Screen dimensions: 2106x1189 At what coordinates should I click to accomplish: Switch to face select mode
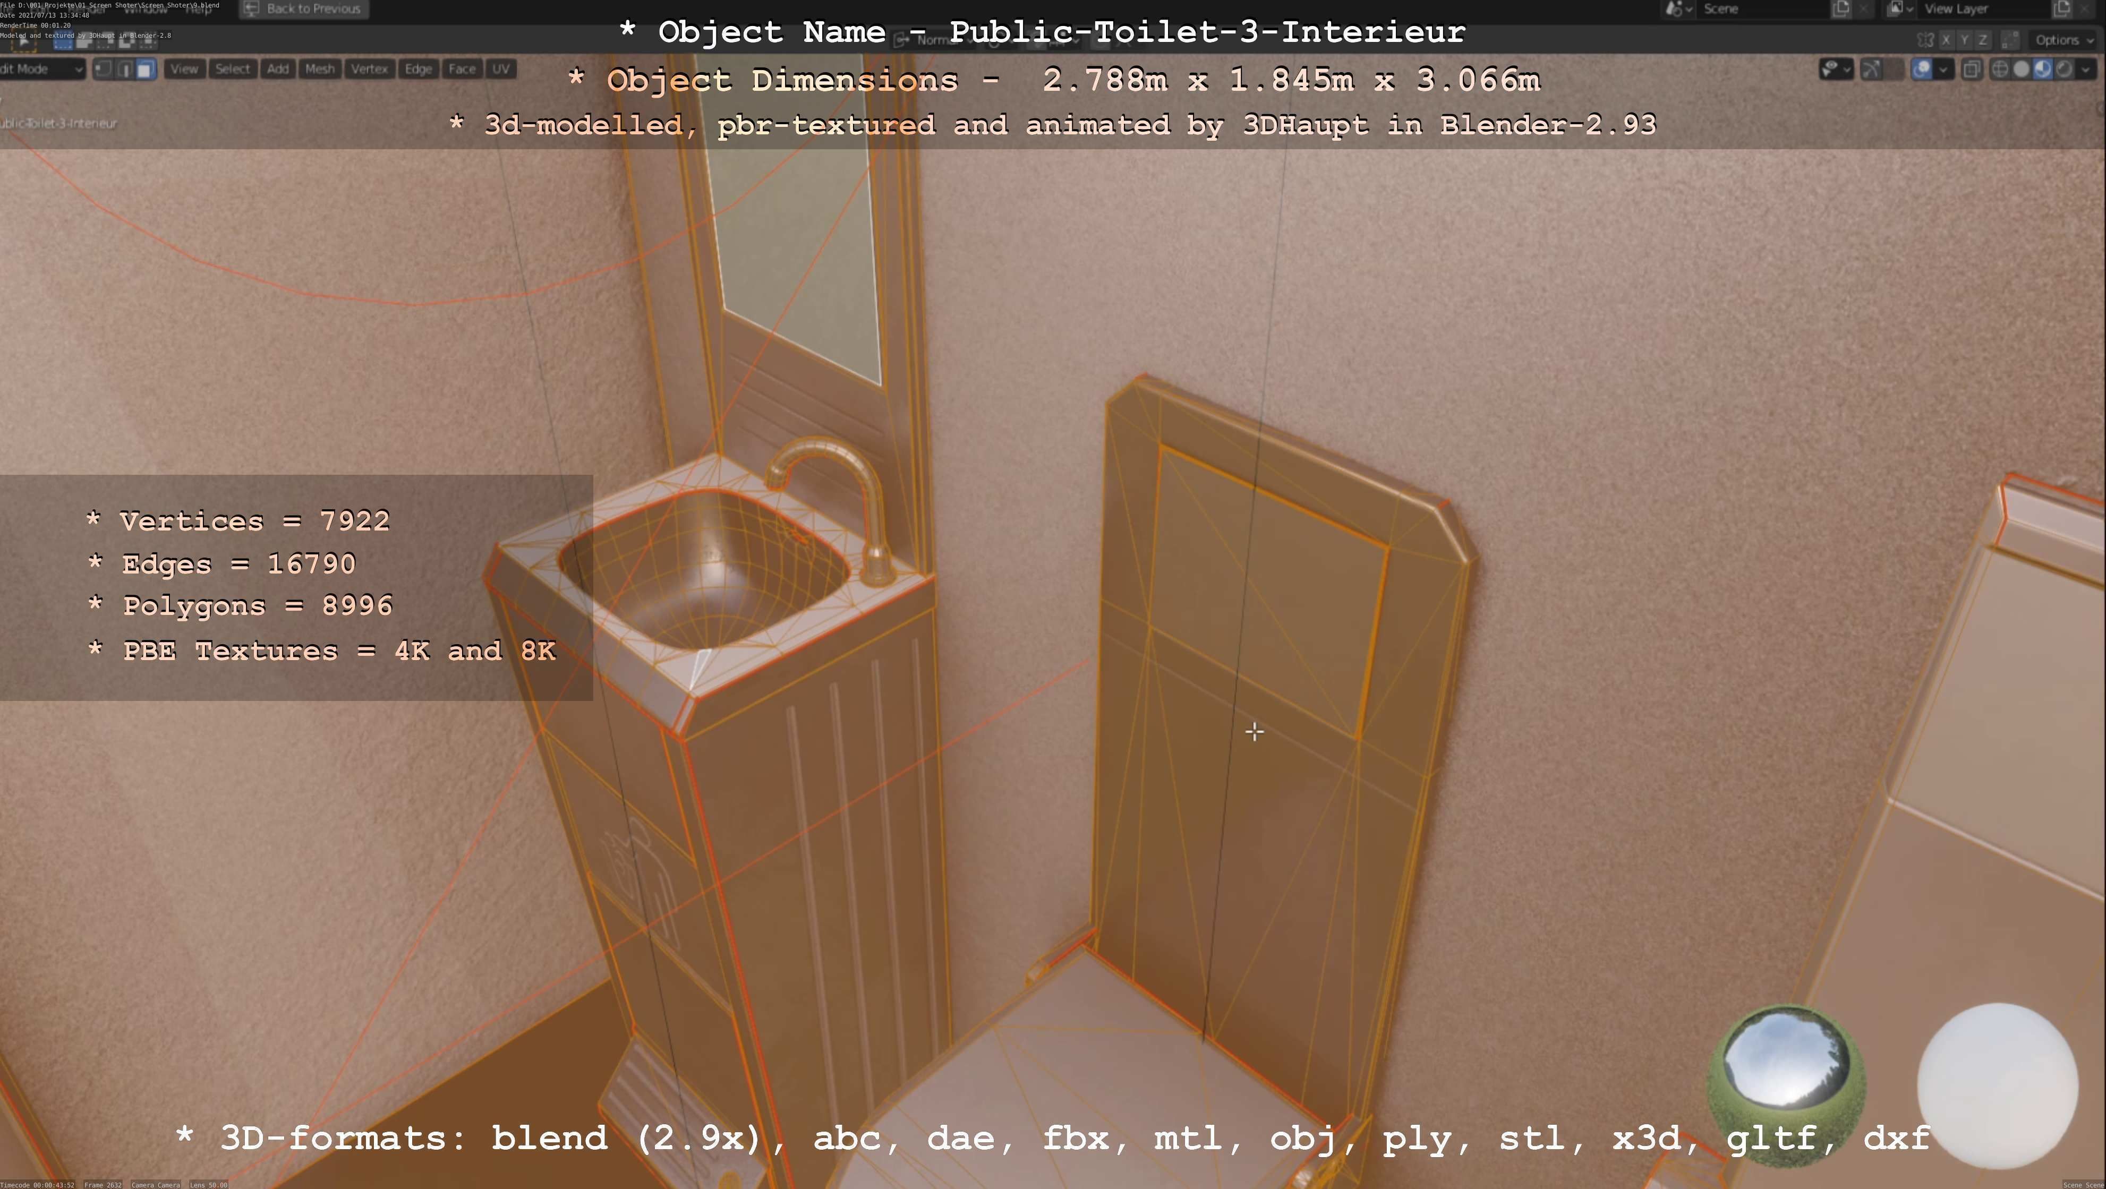(146, 70)
